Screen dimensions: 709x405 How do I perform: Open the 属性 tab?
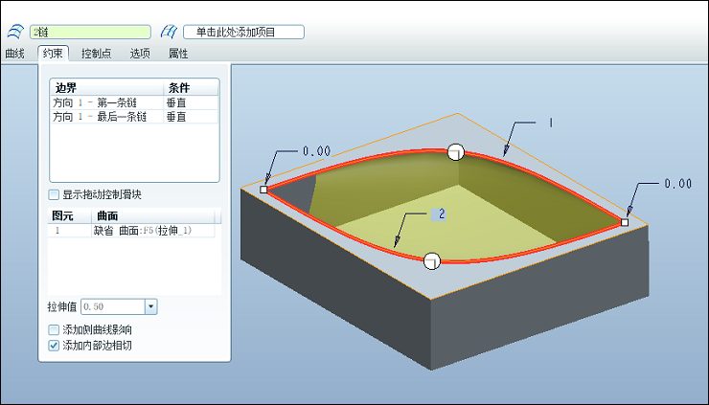178,54
